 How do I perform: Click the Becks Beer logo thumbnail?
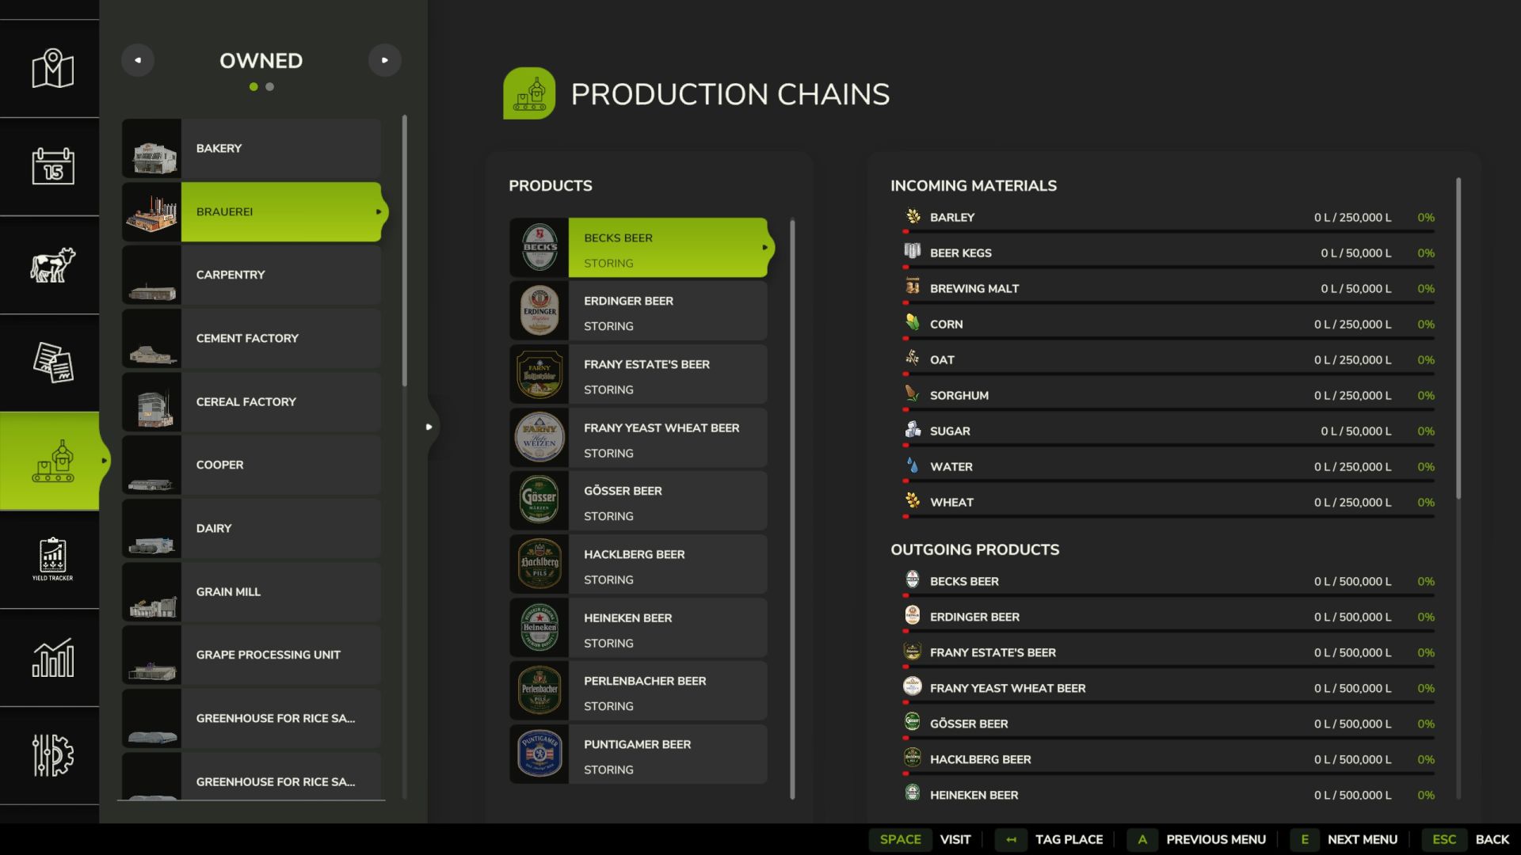click(539, 248)
